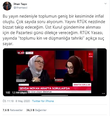Open İlhan Taşcı's profile avatar
This screenshot has height=116, width=111.
tap(7, 6)
